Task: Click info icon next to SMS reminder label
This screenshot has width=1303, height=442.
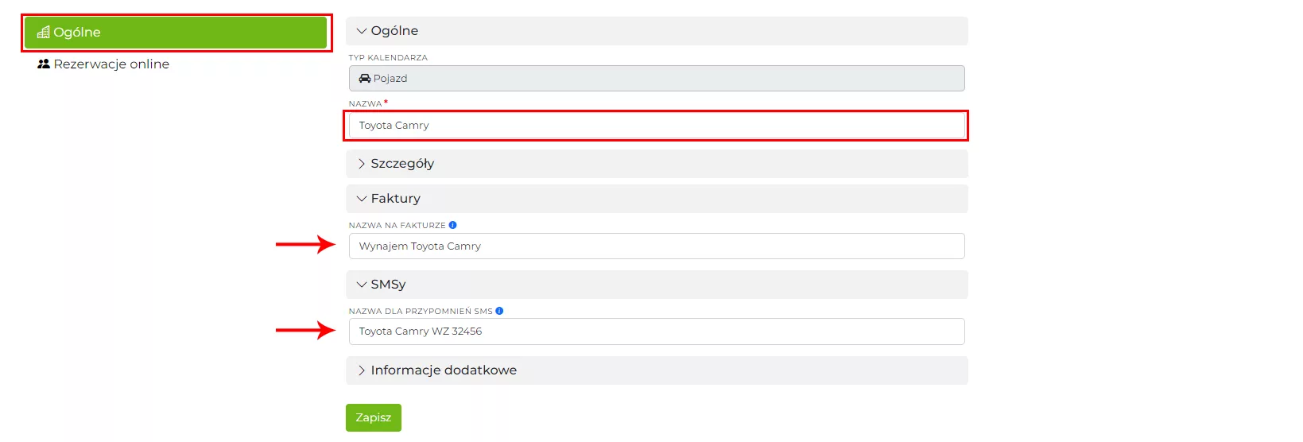Action: point(499,311)
